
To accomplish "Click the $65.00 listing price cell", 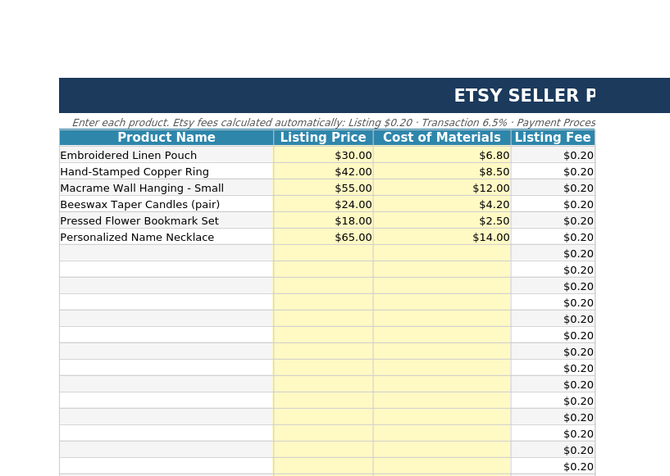I will coord(323,237).
